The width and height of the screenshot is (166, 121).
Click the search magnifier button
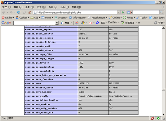[162, 12]
